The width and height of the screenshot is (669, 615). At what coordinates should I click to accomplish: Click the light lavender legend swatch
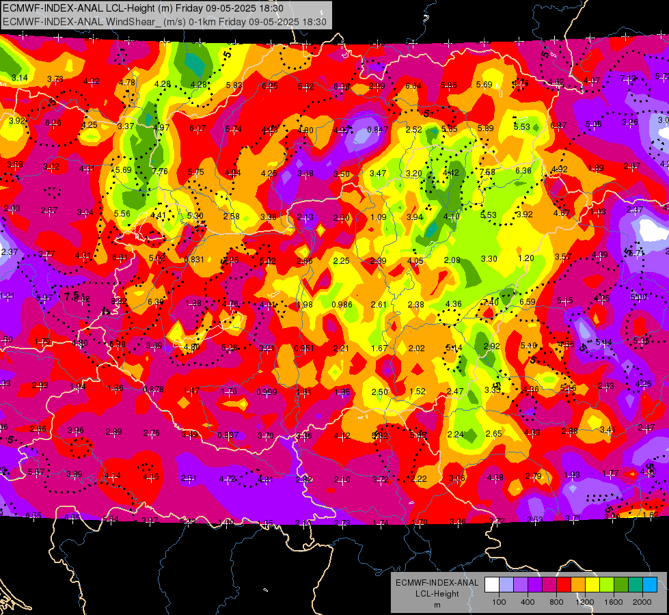point(506,585)
